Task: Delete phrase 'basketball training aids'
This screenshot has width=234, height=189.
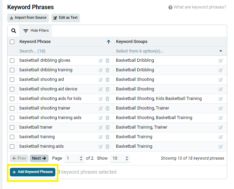Action: click(108, 146)
